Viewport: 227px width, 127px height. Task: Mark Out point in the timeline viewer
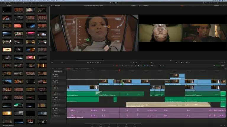(225, 63)
